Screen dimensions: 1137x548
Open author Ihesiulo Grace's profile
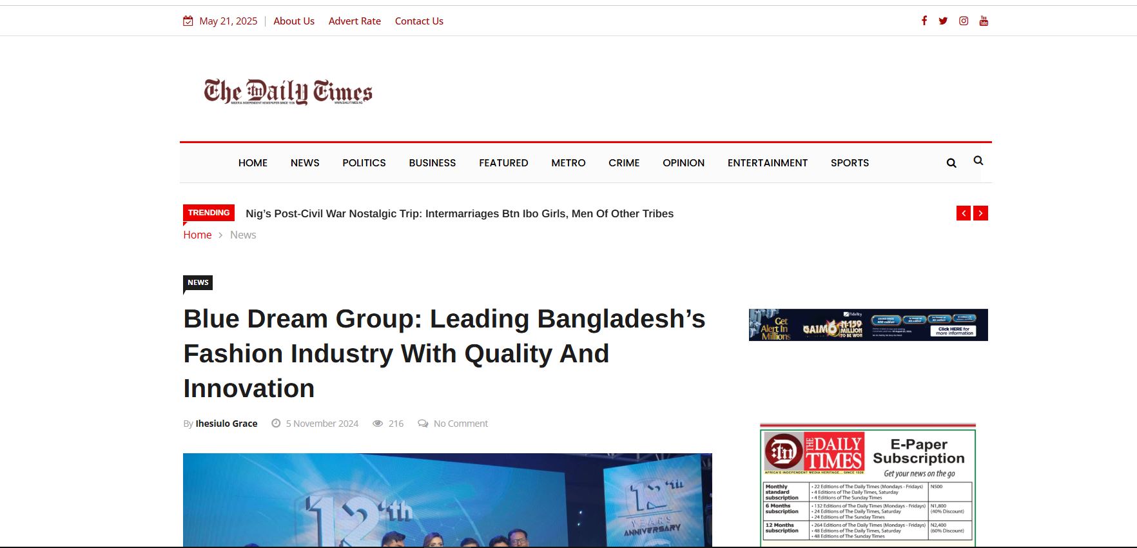pyautogui.click(x=226, y=424)
